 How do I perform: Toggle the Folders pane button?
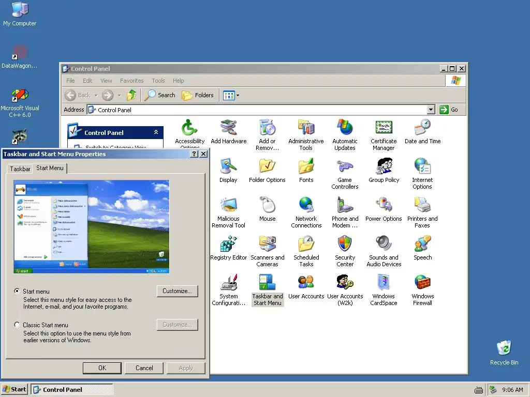[198, 95]
